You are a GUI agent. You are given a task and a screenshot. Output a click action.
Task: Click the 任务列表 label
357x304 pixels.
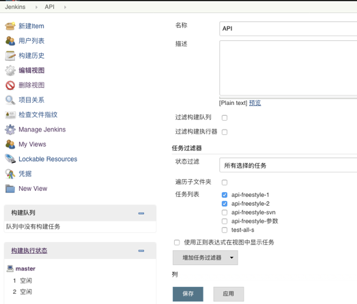coord(187,194)
